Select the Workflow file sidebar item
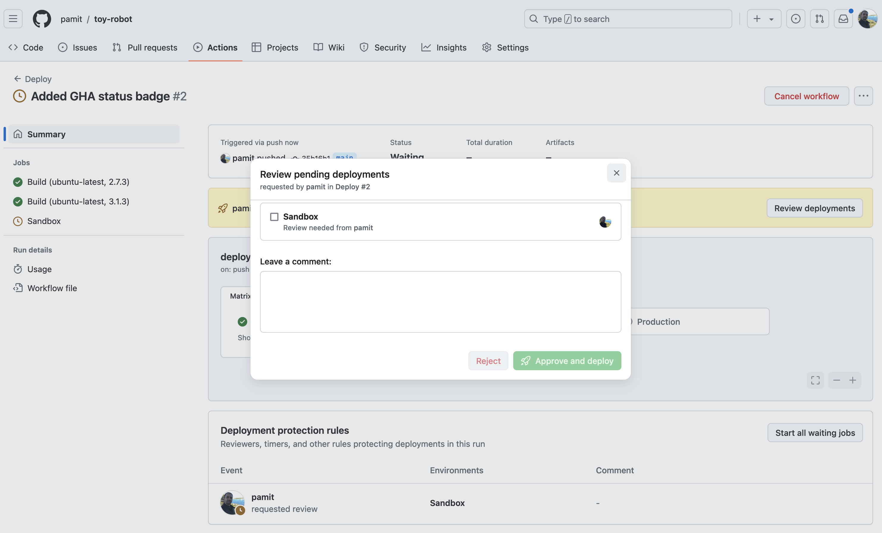The width and height of the screenshot is (882, 533). coord(52,288)
